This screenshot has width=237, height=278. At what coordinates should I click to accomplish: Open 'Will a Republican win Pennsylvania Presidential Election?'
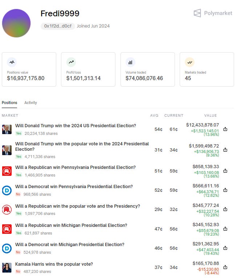(75, 167)
